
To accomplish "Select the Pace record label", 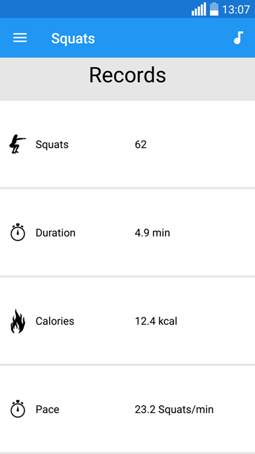I will click(x=48, y=409).
